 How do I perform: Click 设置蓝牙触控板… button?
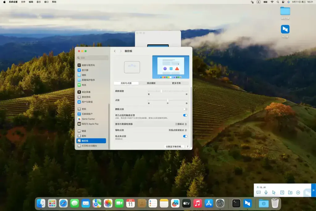tap(174, 147)
